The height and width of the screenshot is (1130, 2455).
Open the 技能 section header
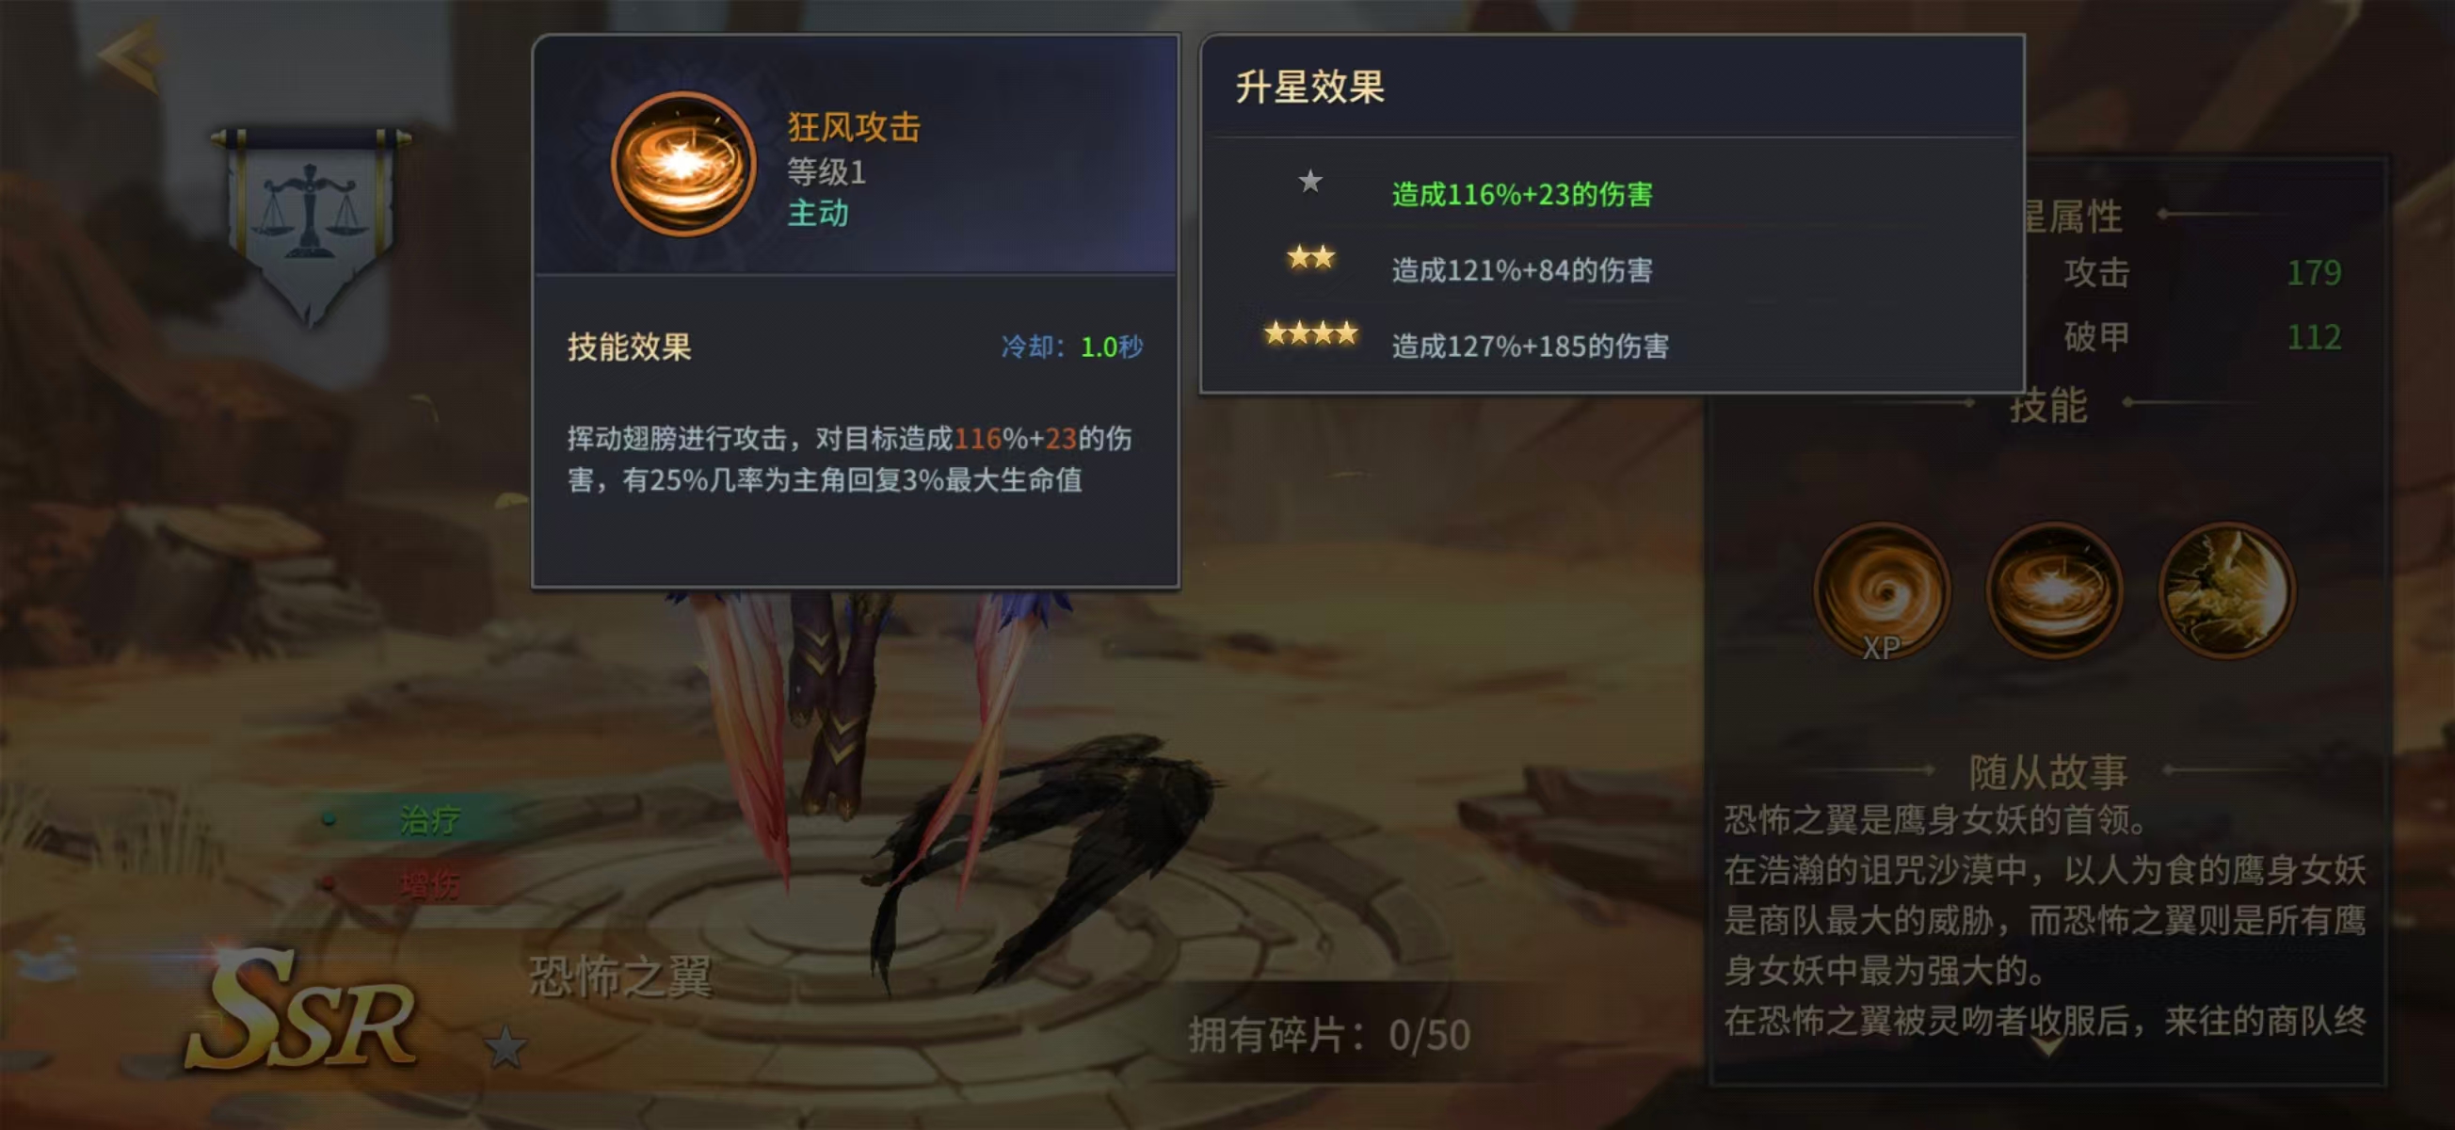coord(2048,405)
